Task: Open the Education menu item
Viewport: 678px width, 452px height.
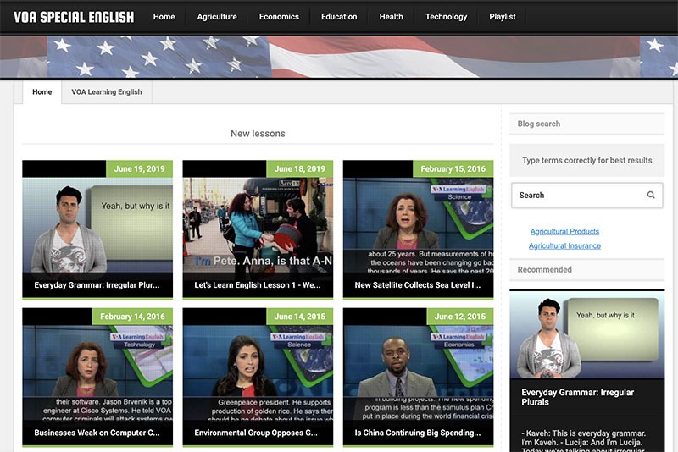Action: pos(339,17)
